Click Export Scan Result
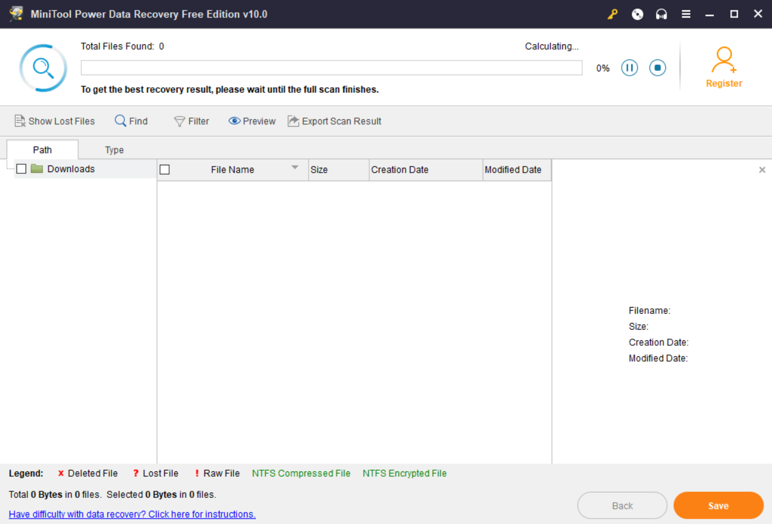 [x=334, y=121]
